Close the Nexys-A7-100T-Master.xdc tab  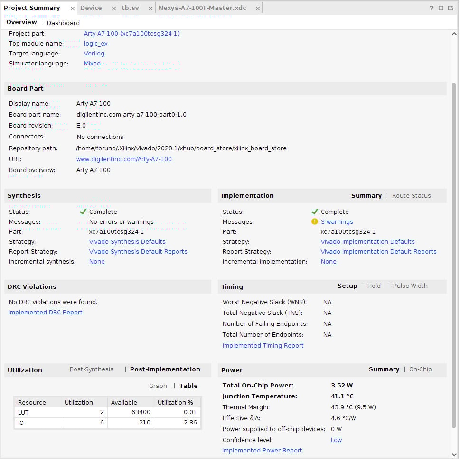(257, 9)
